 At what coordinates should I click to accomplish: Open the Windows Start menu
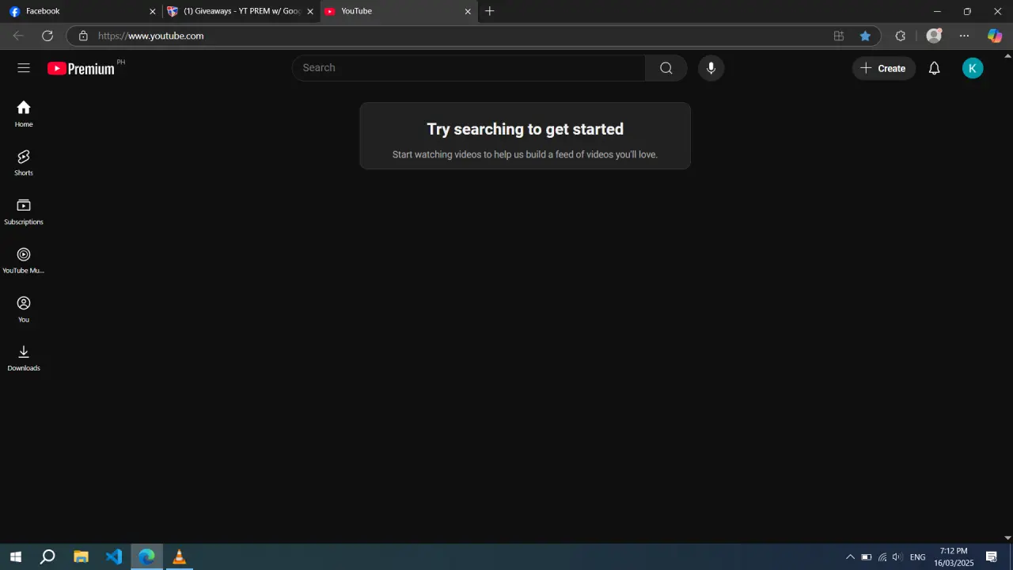point(15,557)
